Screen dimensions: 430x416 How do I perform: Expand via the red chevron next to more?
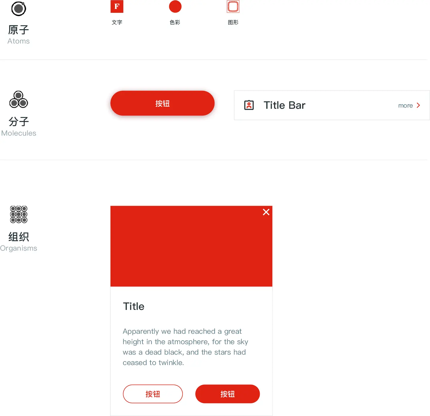[418, 105]
